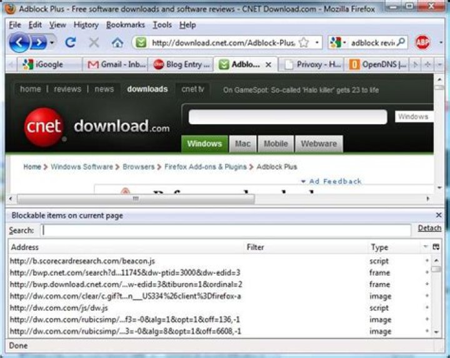450x358 pixels.
Task: Click the blockable items Search field
Action: [x=226, y=230]
